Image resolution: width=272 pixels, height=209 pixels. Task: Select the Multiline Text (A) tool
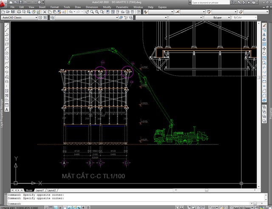point(7,110)
